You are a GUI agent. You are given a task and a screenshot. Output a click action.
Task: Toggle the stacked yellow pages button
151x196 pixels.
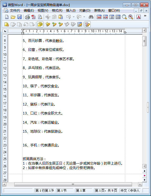40,24
